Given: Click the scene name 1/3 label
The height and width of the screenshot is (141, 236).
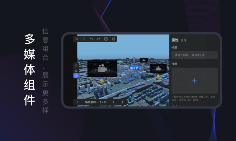Looking at the screenshot, I should [96, 102].
